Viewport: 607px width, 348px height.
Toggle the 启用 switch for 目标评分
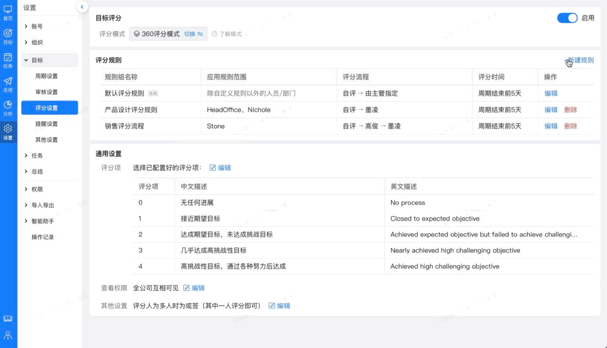point(567,18)
